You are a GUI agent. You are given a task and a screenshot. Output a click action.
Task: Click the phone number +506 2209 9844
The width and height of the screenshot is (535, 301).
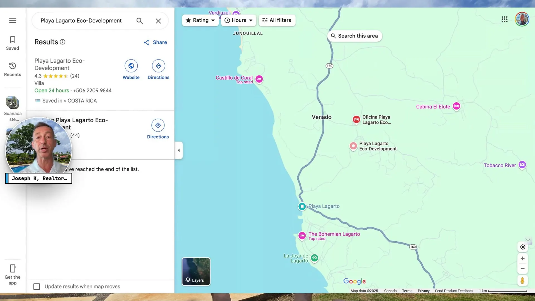click(x=92, y=91)
